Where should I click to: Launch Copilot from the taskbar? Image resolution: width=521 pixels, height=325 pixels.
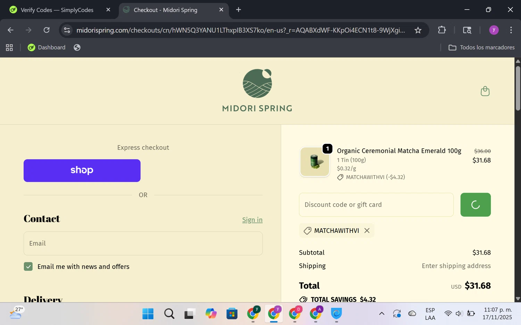click(x=211, y=314)
